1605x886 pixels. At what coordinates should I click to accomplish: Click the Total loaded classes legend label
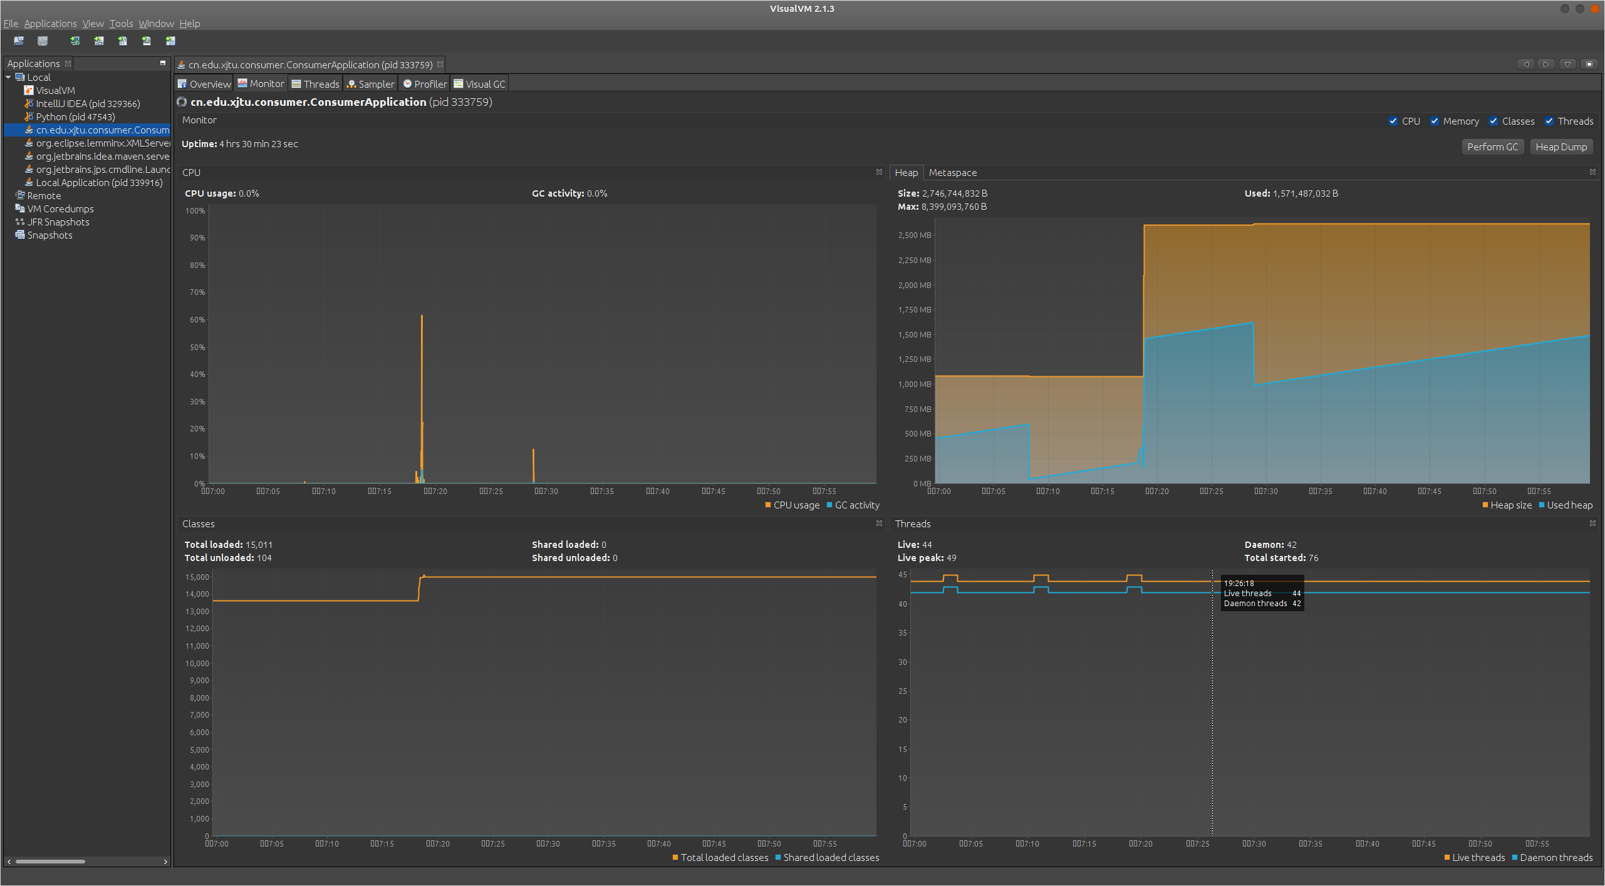coord(724,858)
